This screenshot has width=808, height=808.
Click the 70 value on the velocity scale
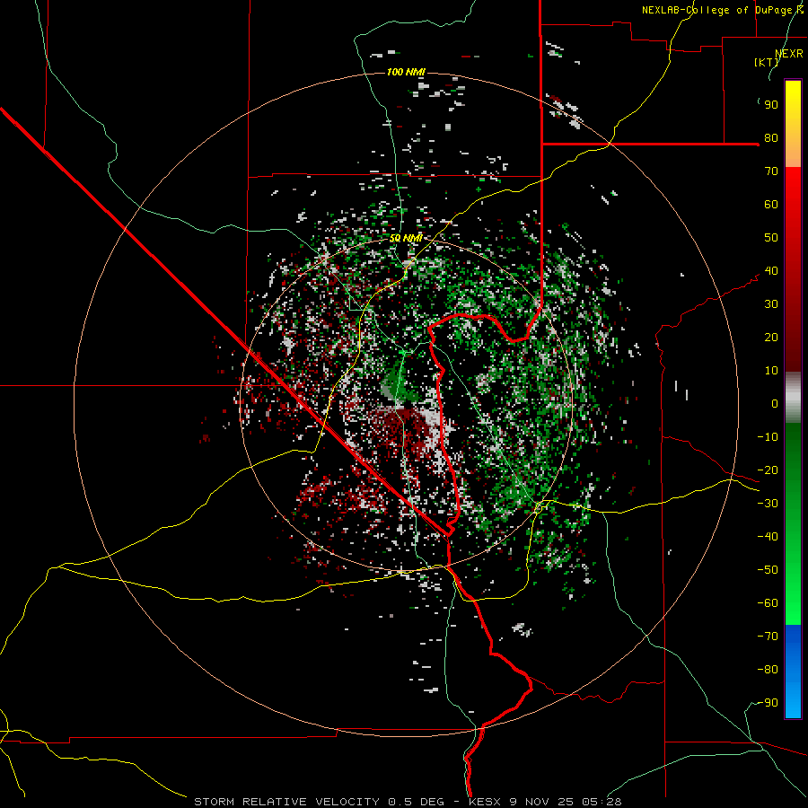tap(771, 171)
